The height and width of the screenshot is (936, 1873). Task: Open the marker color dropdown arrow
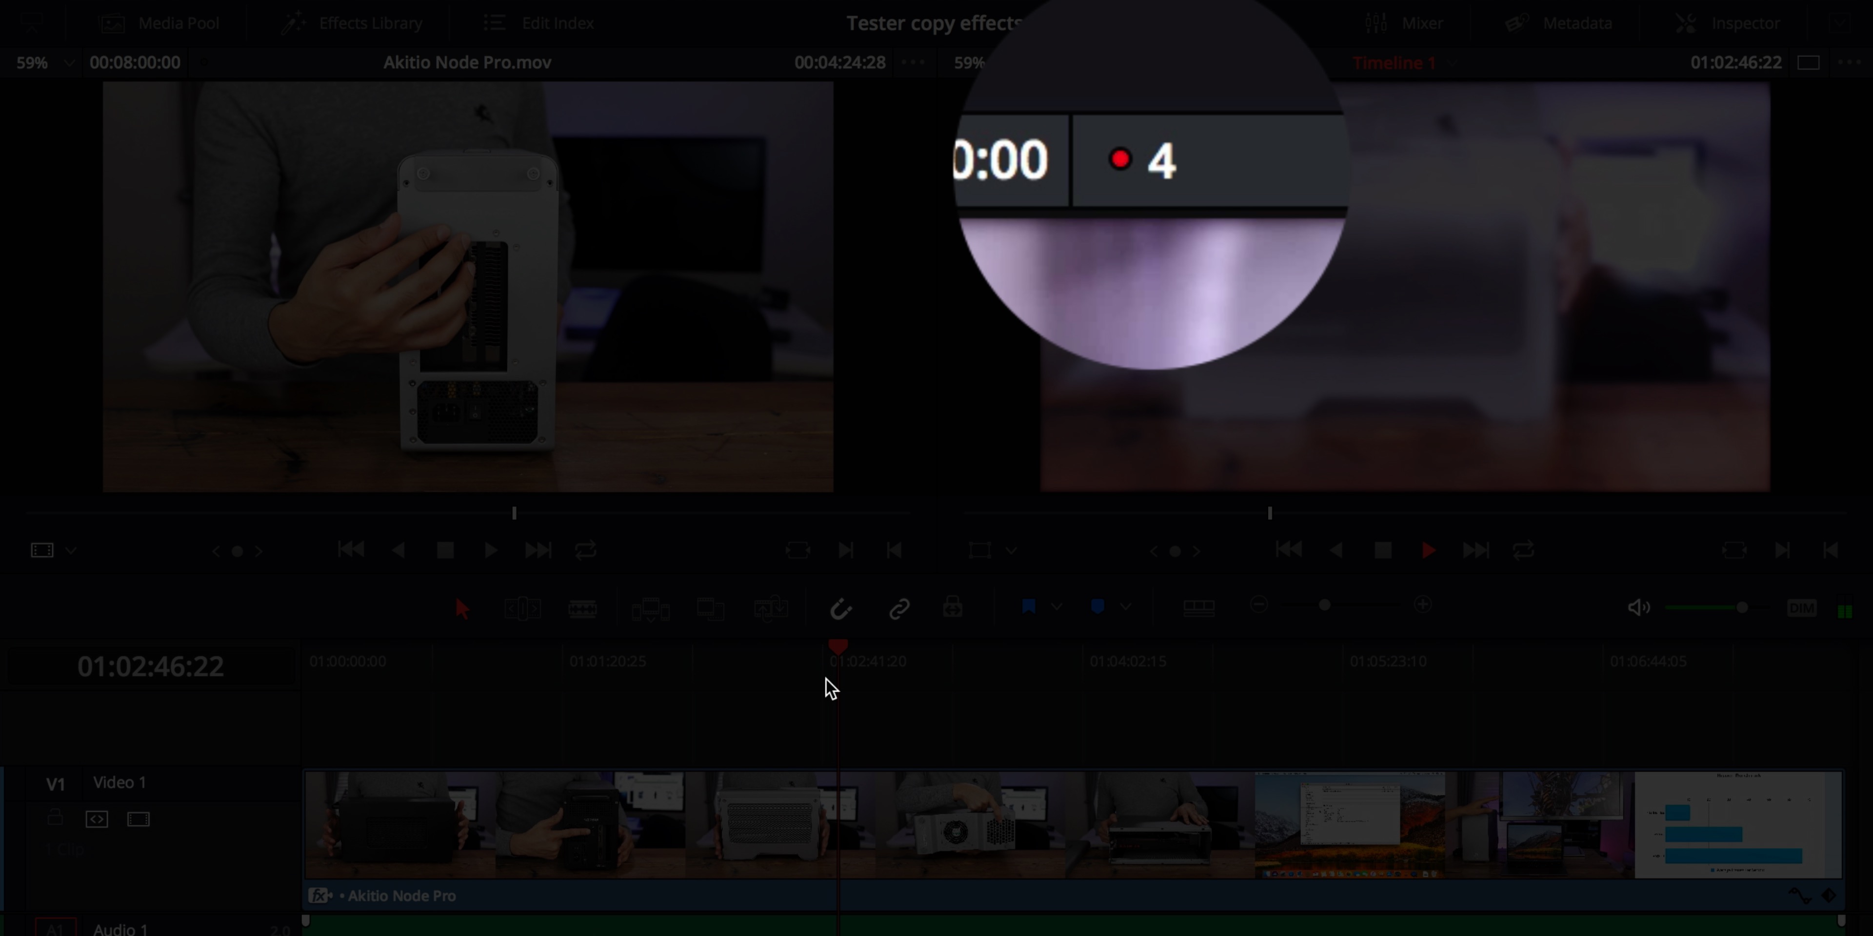(x=1126, y=607)
